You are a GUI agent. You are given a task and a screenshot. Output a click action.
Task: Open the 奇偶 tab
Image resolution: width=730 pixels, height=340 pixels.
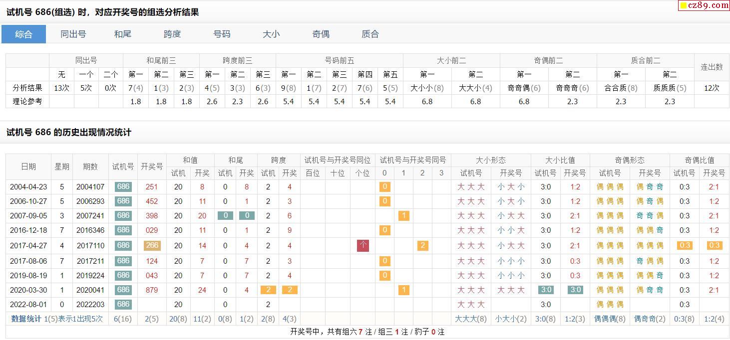point(321,34)
